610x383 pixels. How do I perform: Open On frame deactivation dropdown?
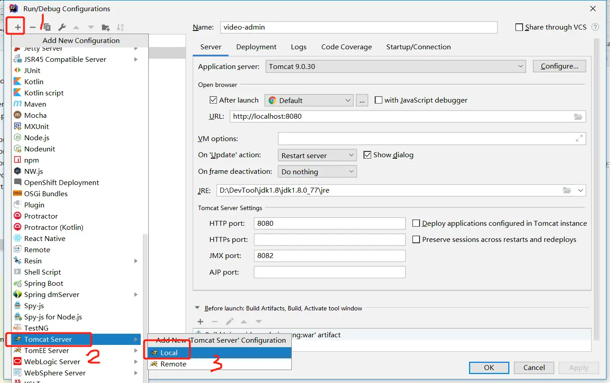point(317,172)
